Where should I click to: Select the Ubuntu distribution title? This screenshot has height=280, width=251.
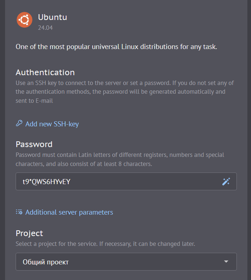[52, 17]
